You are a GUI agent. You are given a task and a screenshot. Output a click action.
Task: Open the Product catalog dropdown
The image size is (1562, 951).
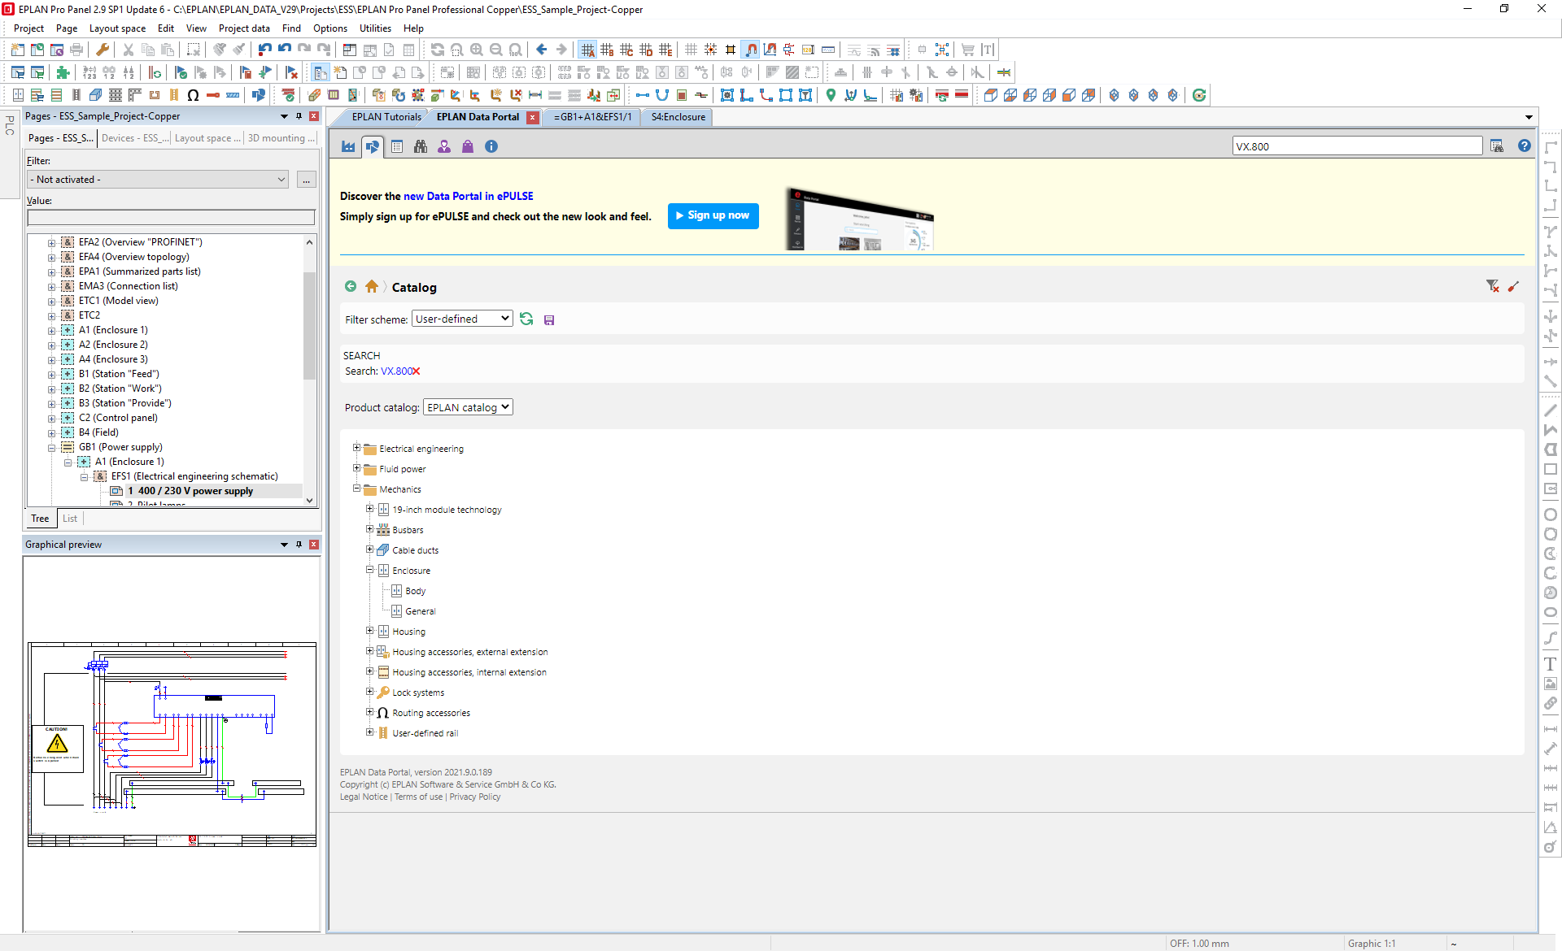[468, 407]
